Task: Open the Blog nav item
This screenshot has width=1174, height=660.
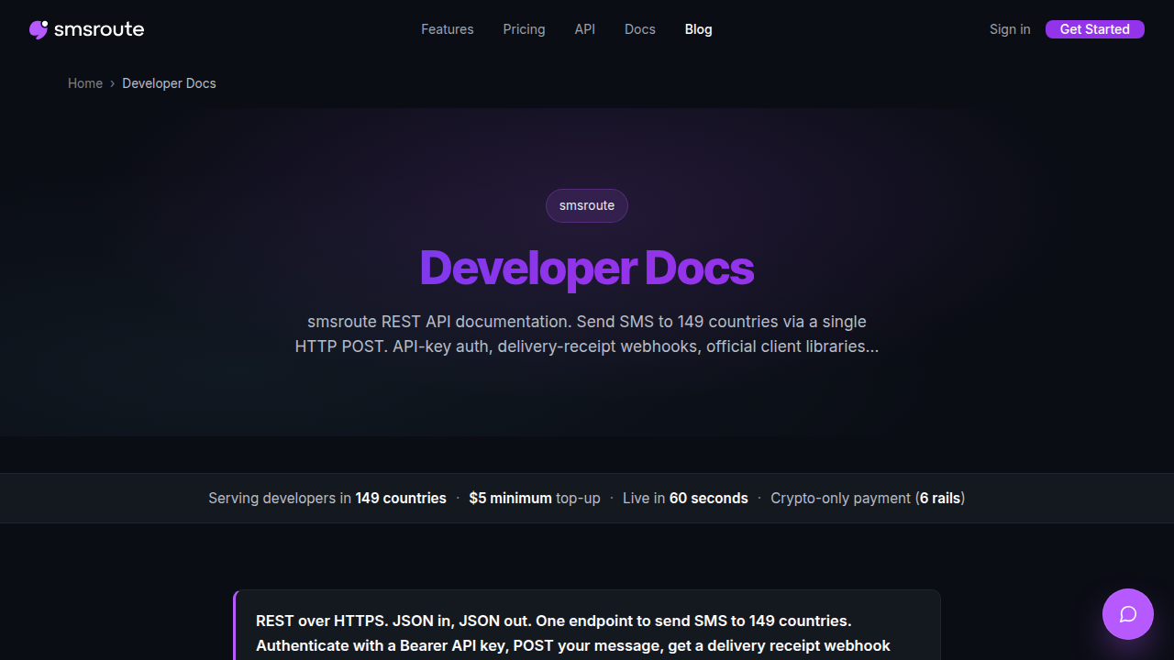Action: click(699, 29)
